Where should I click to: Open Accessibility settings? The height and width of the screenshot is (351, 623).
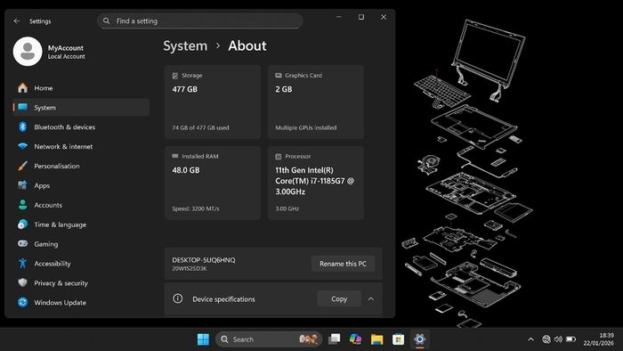(81, 263)
